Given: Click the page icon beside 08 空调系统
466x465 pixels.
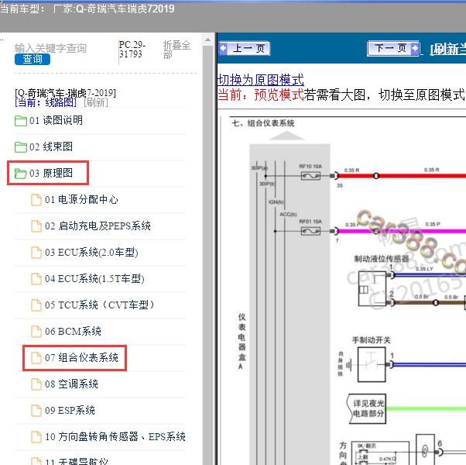Looking at the screenshot, I should tap(36, 384).
